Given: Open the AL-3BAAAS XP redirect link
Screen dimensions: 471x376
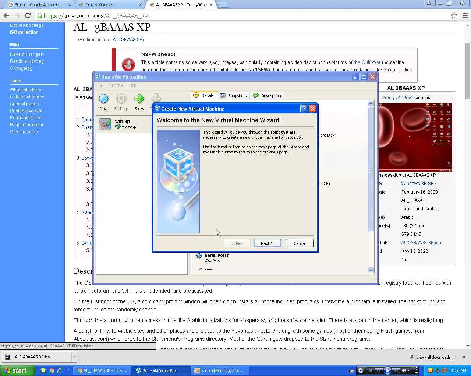Looking at the screenshot, I should (x=127, y=40).
